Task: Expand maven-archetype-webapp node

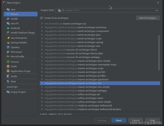Action: 42,91
